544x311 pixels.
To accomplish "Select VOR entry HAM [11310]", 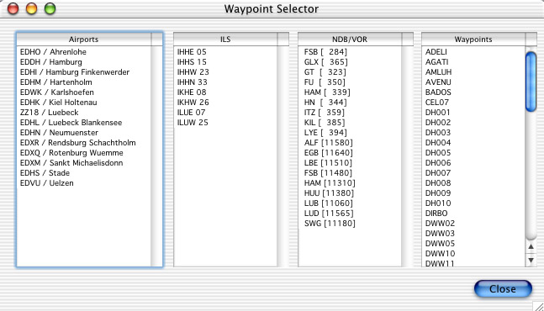I will [330, 182].
